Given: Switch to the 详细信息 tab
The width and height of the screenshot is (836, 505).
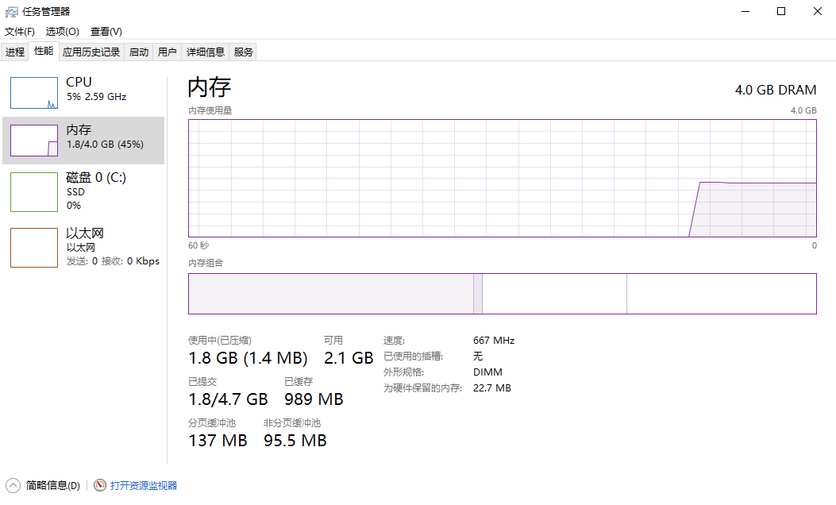Looking at the screenshot, I should pyautogui.click(x=206, y=52).
